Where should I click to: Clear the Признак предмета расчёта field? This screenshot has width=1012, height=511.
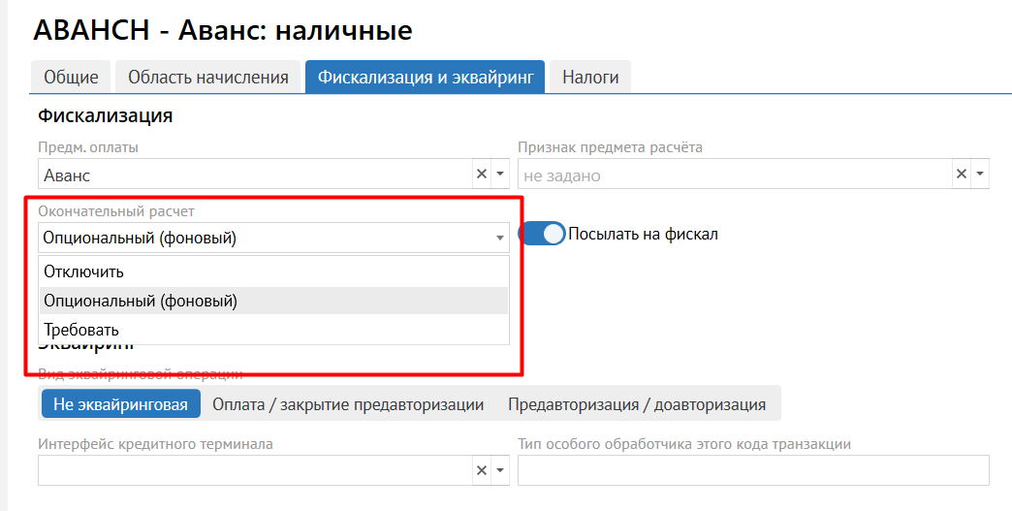(x=962, y=175)
